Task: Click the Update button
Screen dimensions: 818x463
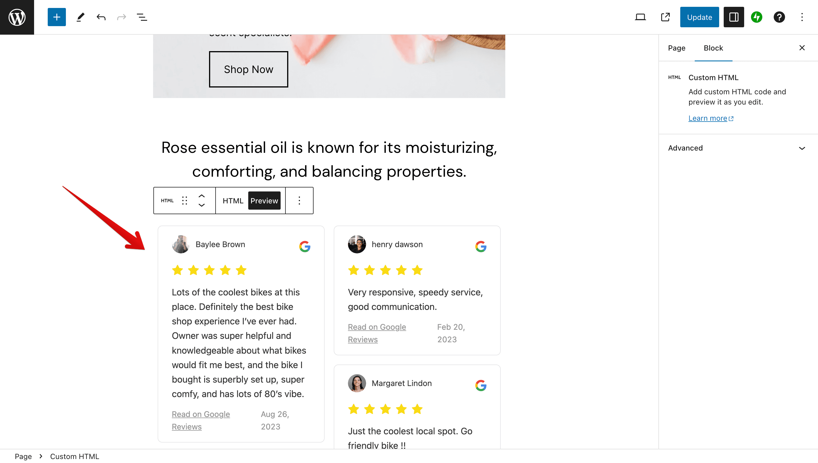Action: coord(700,17)
